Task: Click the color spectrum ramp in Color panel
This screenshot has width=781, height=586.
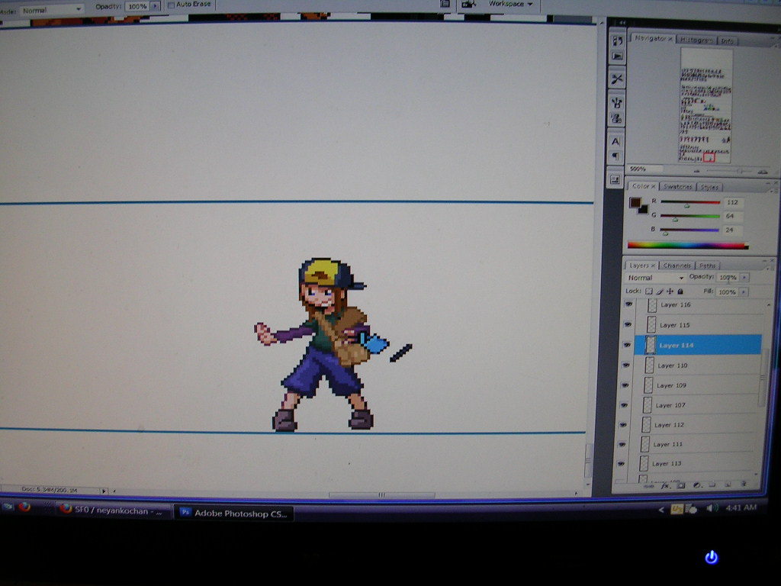Action: (688, 245)
